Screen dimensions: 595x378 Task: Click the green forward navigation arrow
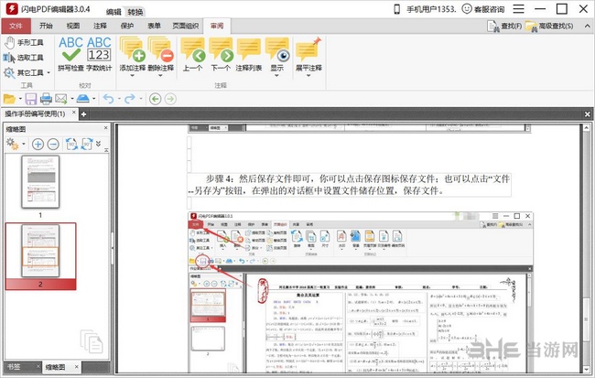pyautogui.click(x=170, y=99)
